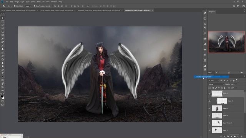
Task: Hide Layer 4 visibility eye
Action: [209, 116]
